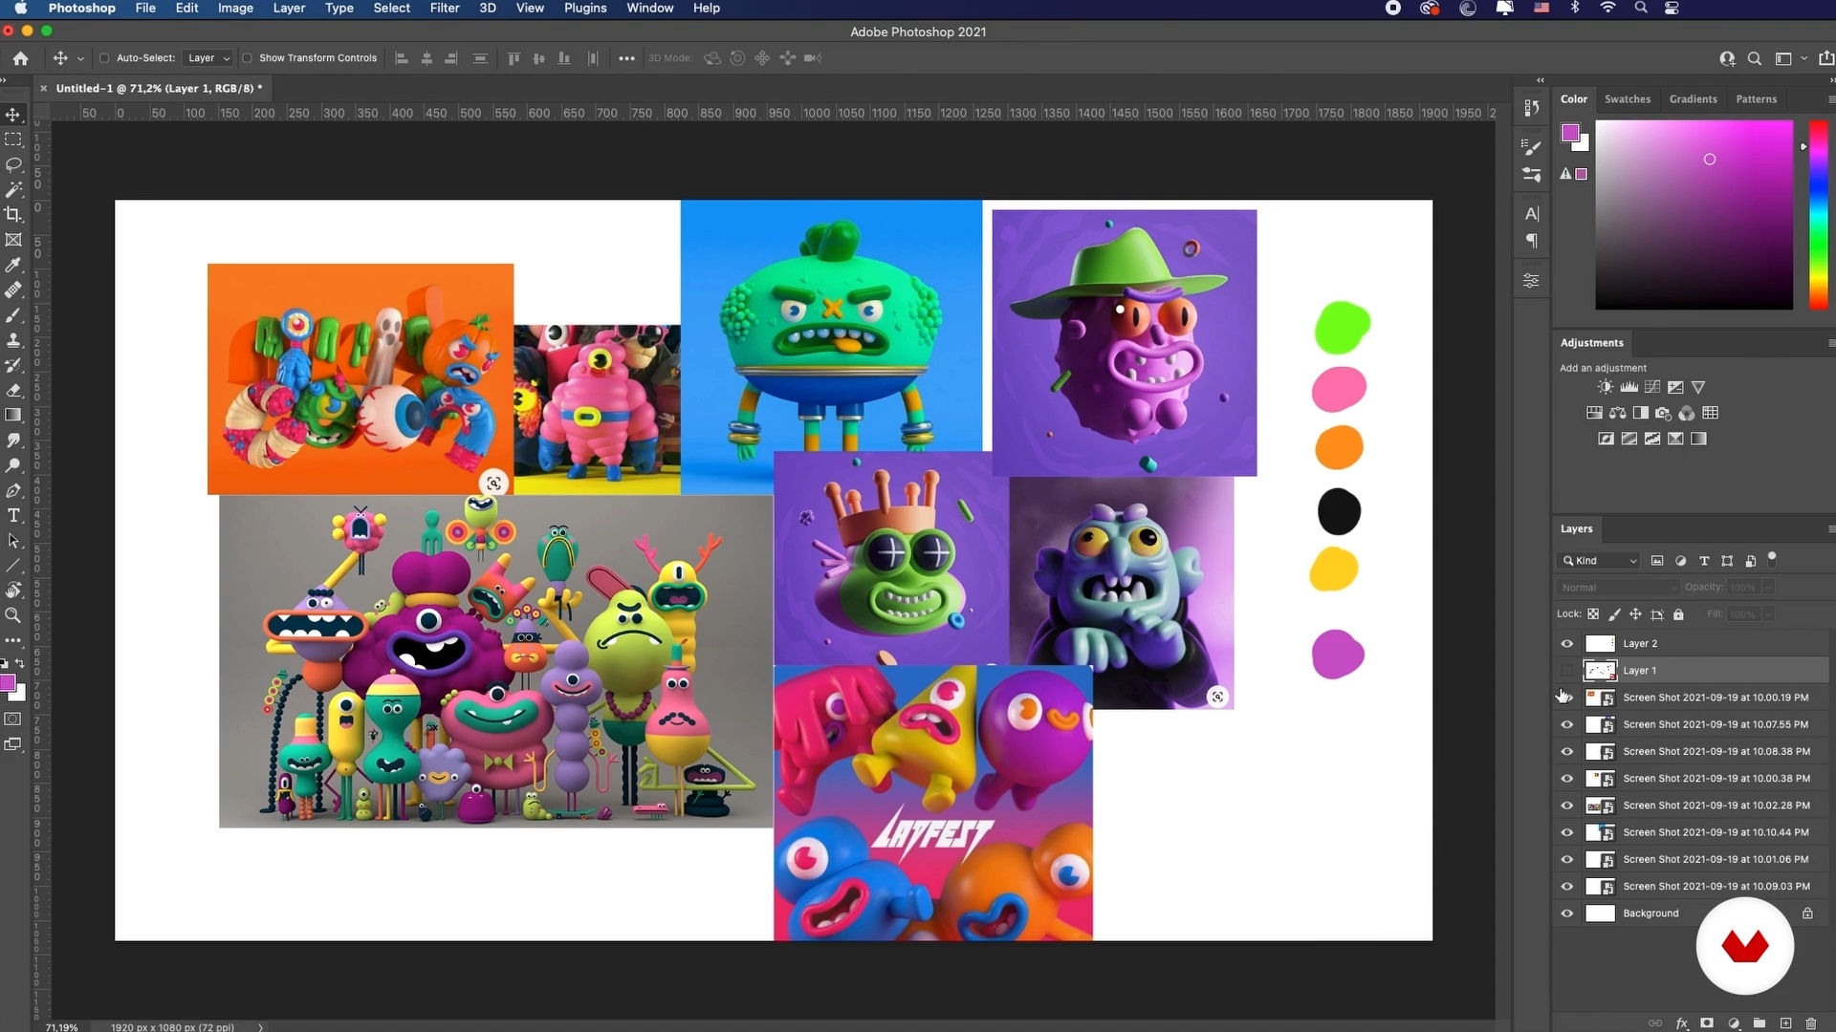Click the Share icon in options bar
Screen dimensions: 1836x1032
1826,59
